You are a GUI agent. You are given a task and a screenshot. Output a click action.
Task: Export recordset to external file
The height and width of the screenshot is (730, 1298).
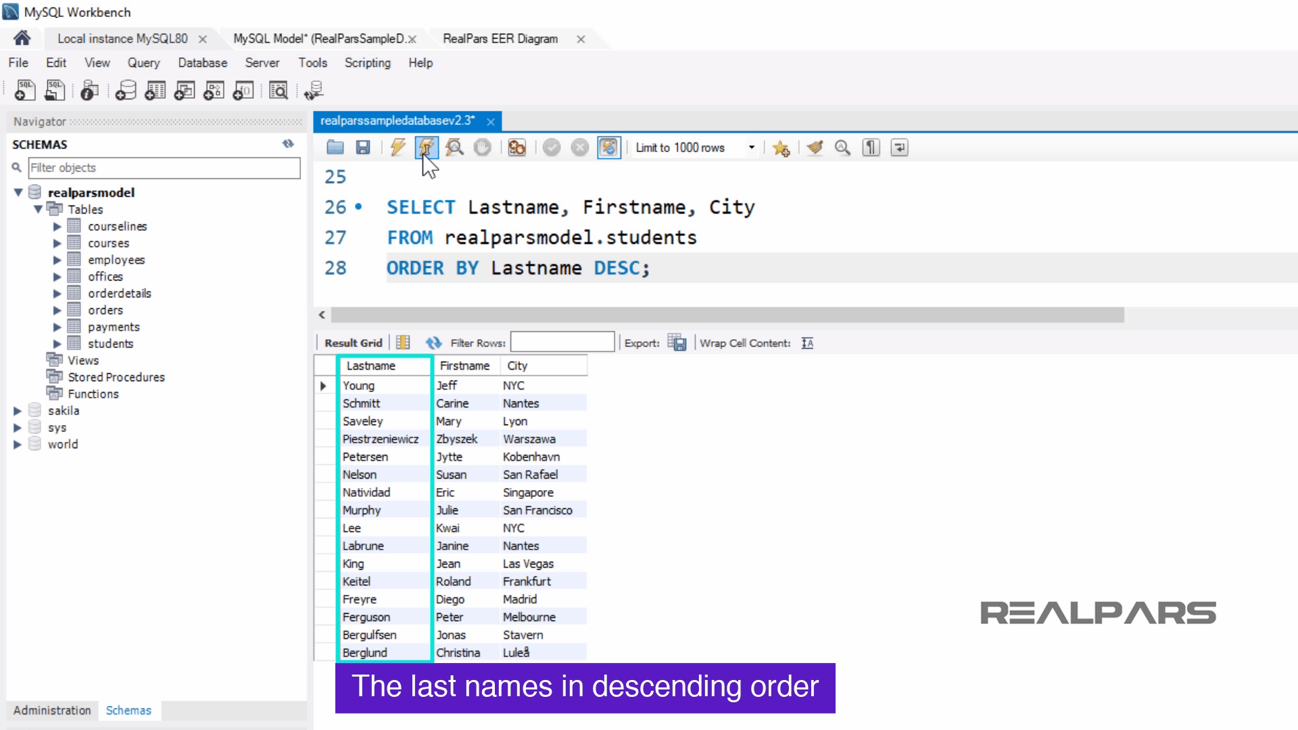tap(677, 343)
